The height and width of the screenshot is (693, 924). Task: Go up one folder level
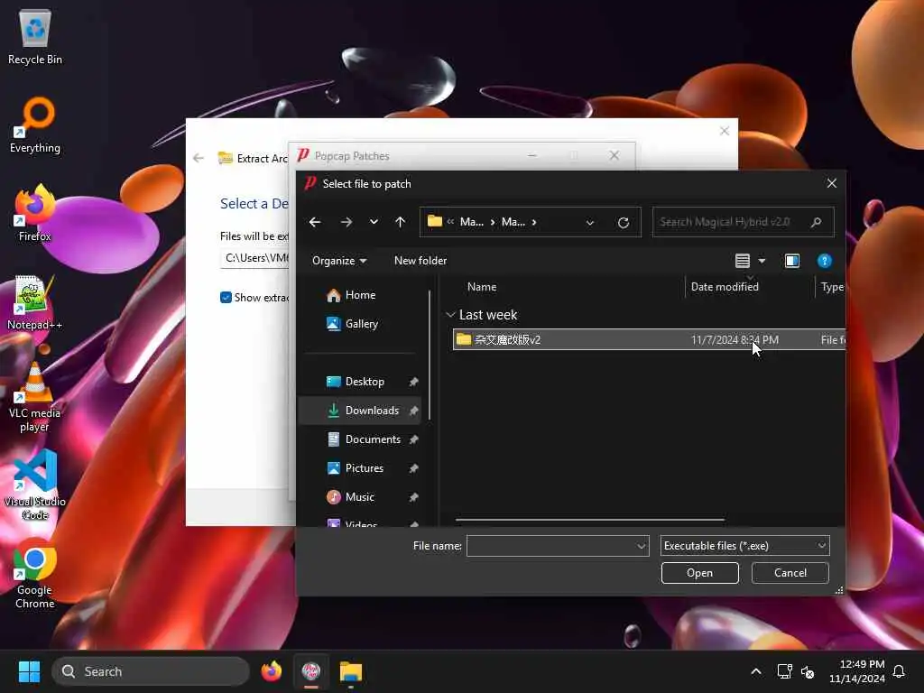point(400,222)
